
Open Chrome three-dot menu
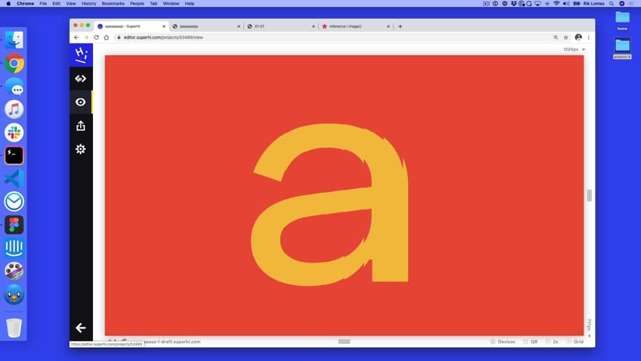click(x=588, y=37)
